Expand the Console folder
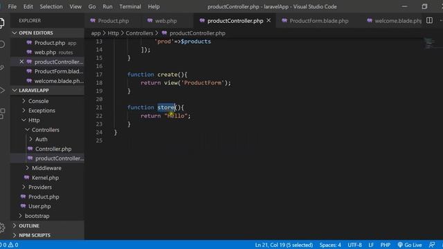The width and height of the screenshot is (443, 249). [38, 101]
